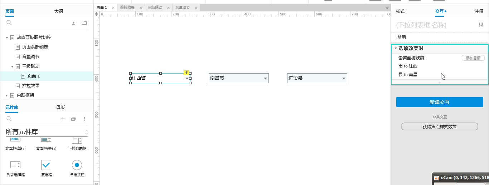Click the yellow lightning interaction badge on 江西省
The image size is (489, 185).
point(187,73)
